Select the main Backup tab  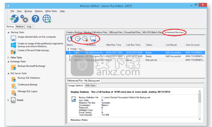(x=10, y=27)
